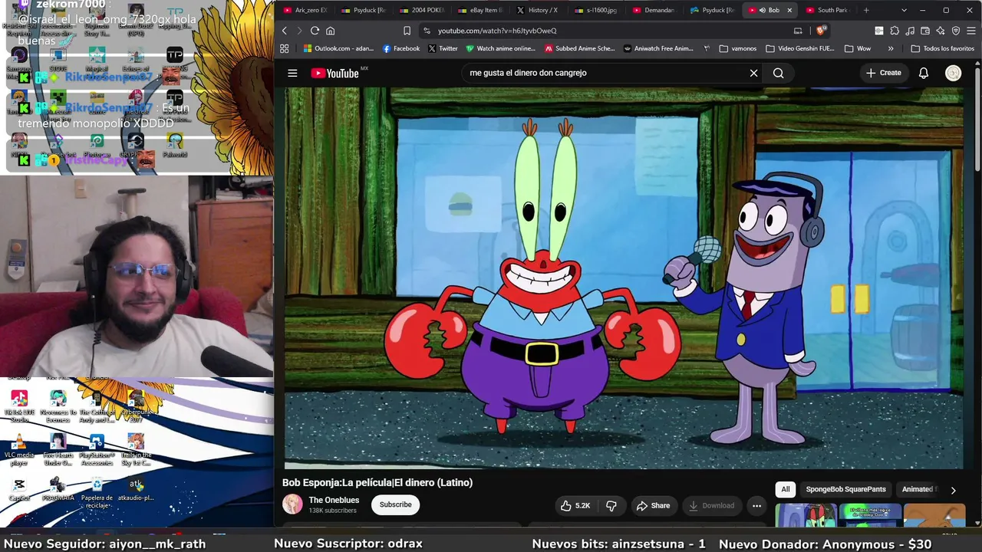This screenshot has width=982, height=552.
Task: Switch to the s-l1600.jpg tab
Action: (597, 10)
